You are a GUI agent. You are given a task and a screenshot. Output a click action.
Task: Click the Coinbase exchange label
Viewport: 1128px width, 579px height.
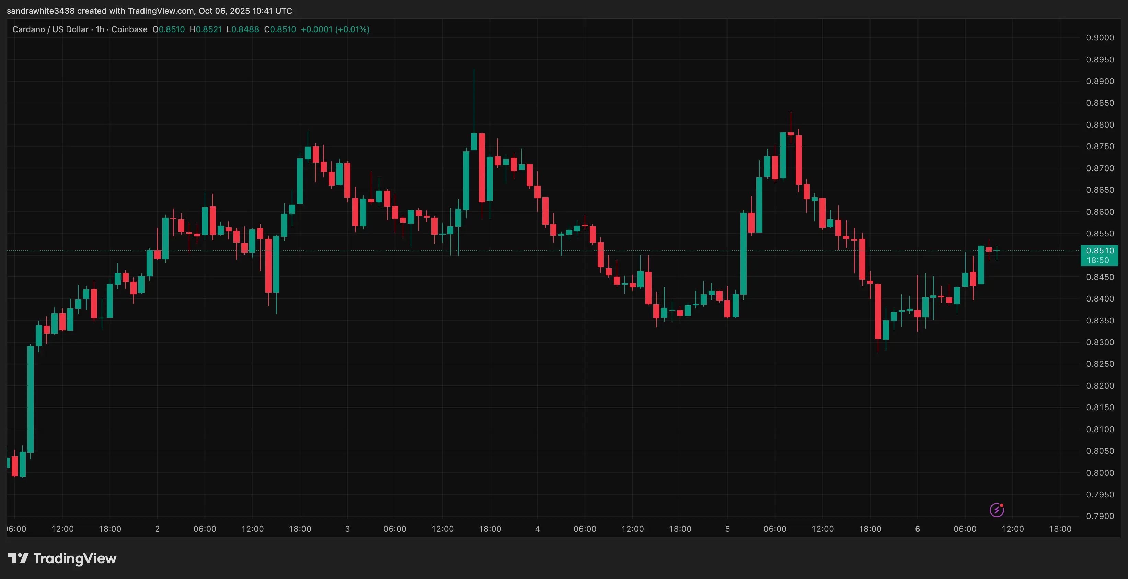tap(129, 29)
